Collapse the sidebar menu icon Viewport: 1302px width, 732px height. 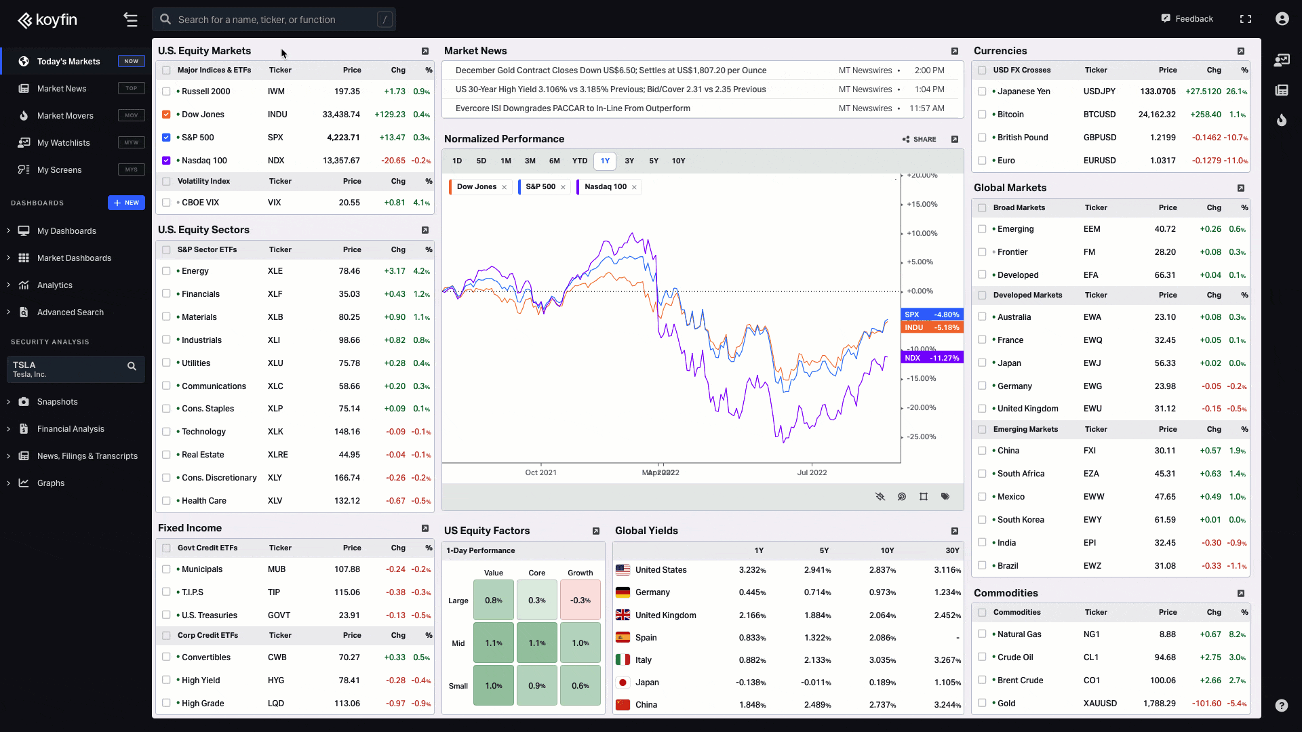coord(131,20)
